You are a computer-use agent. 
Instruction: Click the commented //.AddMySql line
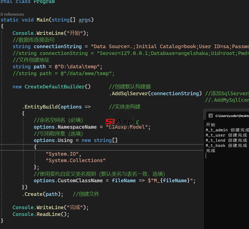click(227, 100)
